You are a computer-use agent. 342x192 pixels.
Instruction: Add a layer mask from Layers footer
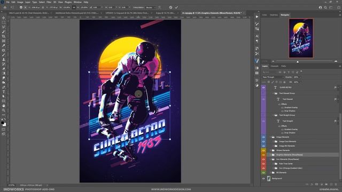(x=317, y=185)
